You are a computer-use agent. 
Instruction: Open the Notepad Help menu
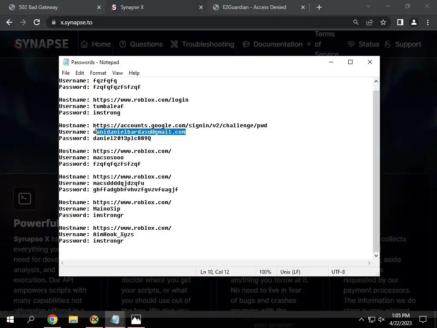pos(134,73)
